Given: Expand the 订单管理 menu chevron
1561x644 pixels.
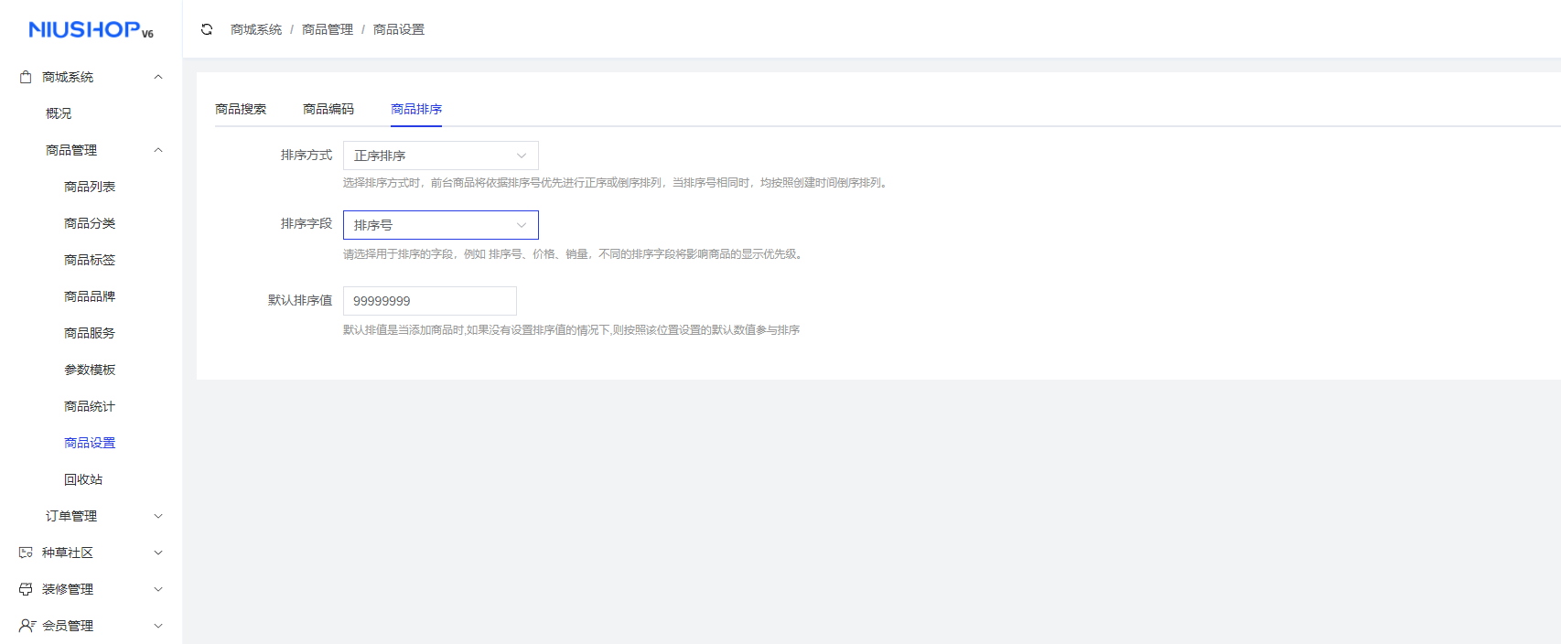Looking at the screenshot, I should click(158, 516).
